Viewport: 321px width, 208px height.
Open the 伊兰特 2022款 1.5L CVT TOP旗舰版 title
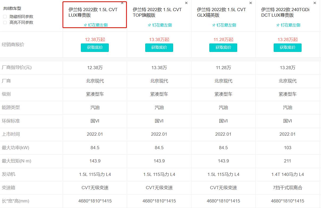pyautogui.click(x=157, y=12)
